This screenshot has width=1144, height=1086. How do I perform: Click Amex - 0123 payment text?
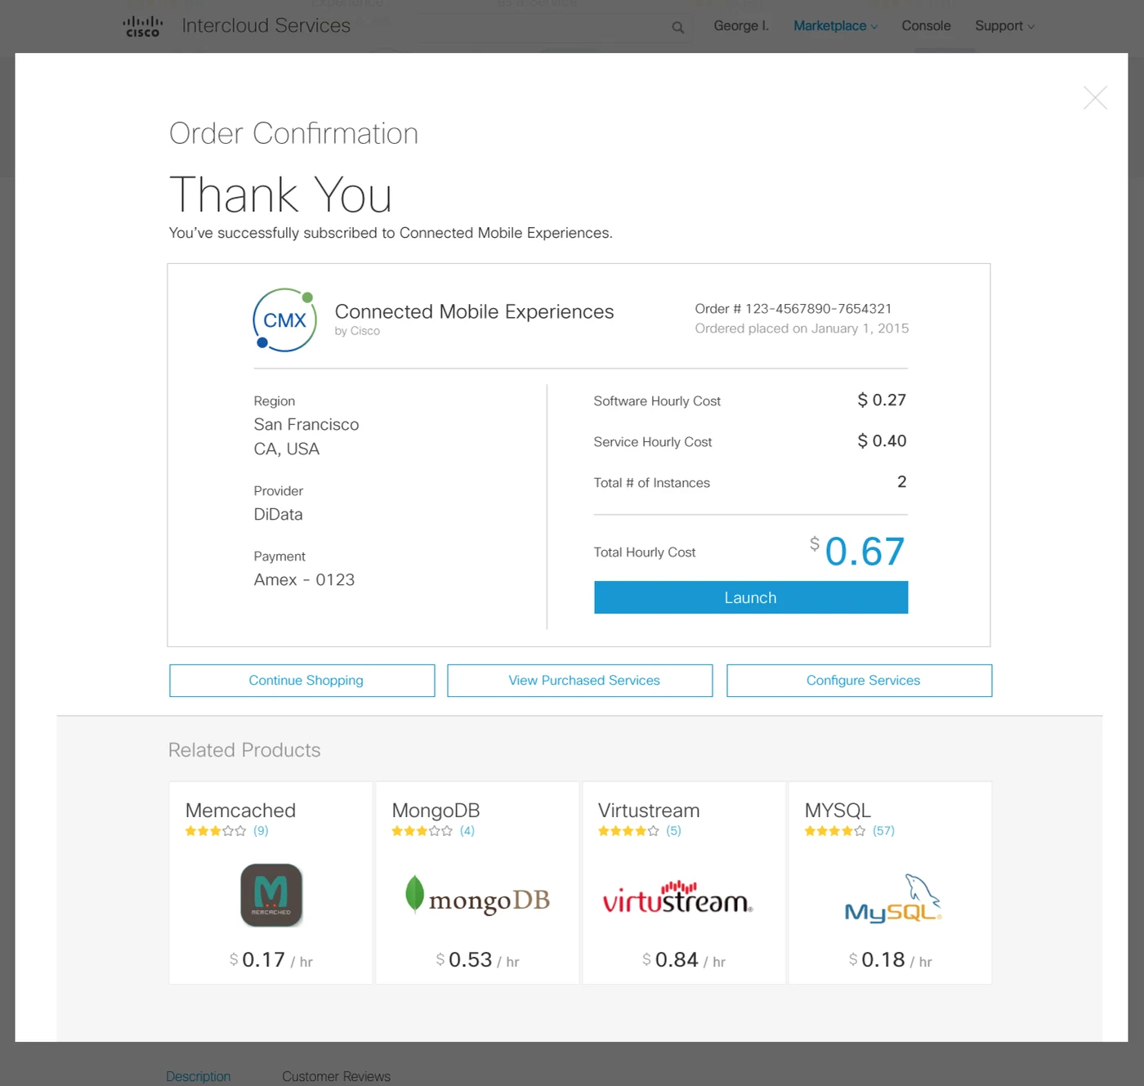click(304, 580)
